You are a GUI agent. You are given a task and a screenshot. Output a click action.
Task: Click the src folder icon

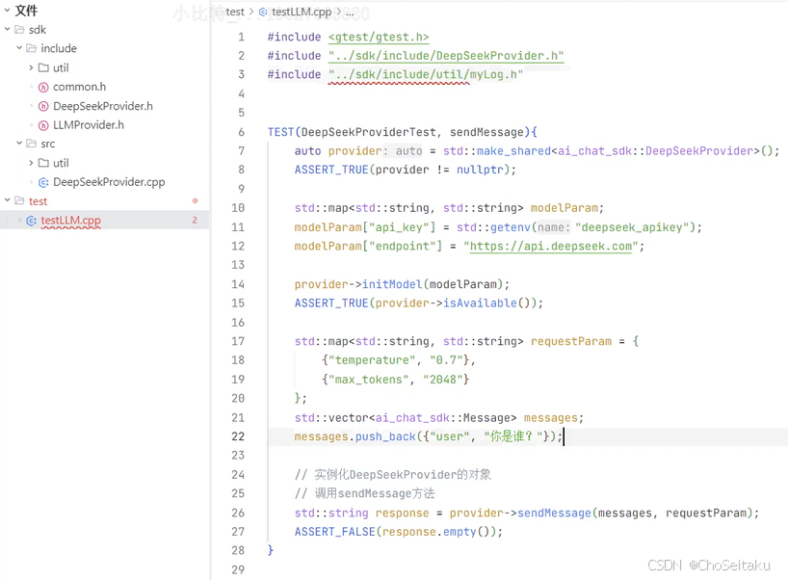tap(32, 144)
